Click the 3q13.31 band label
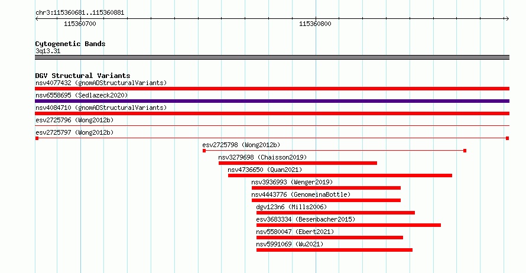The height and width of the screenshot is (273, 526). pos(48,51)
